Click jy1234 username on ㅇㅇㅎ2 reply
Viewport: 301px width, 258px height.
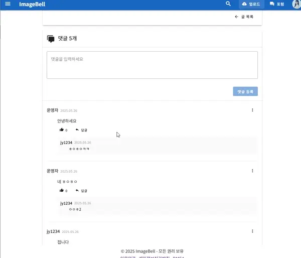coord(66,203)
